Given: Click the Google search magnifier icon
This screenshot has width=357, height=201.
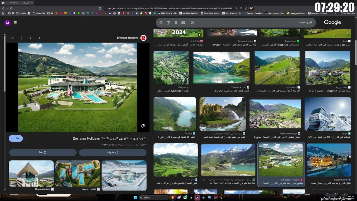Looking at the screenshot, I should coord(161,23).
